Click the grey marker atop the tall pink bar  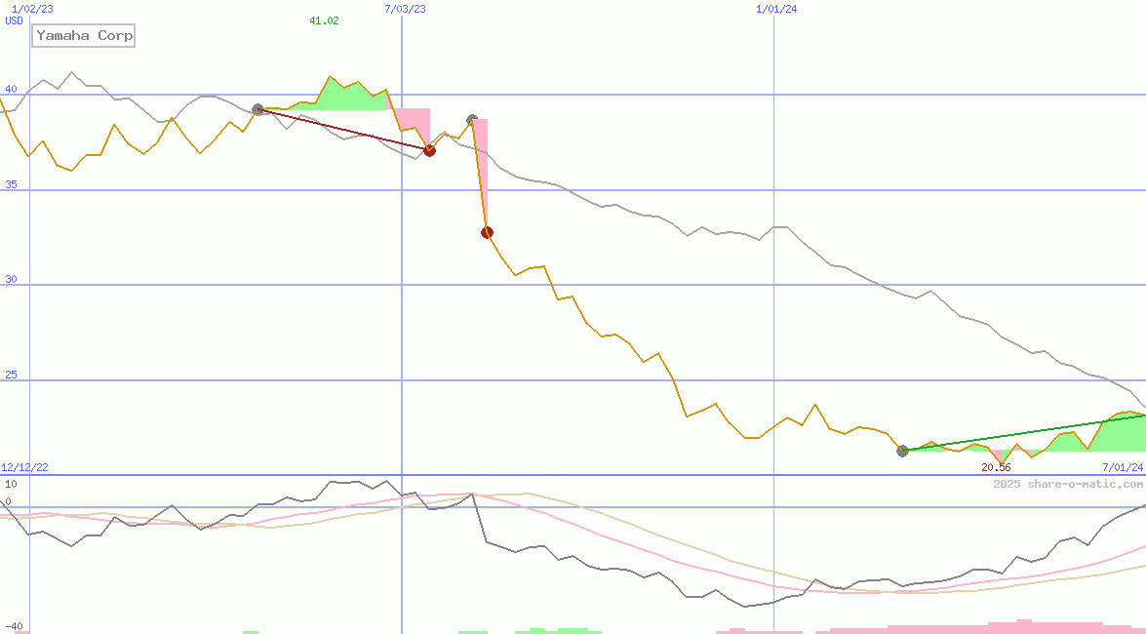point(472,120)
